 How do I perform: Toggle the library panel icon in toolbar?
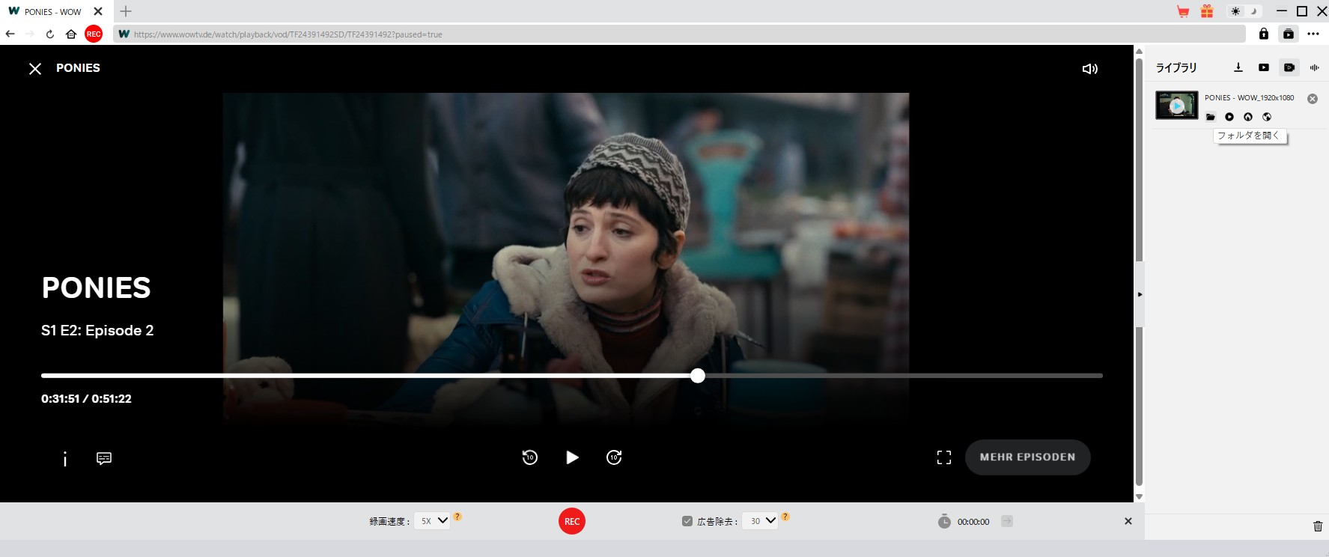point(1289,34)
